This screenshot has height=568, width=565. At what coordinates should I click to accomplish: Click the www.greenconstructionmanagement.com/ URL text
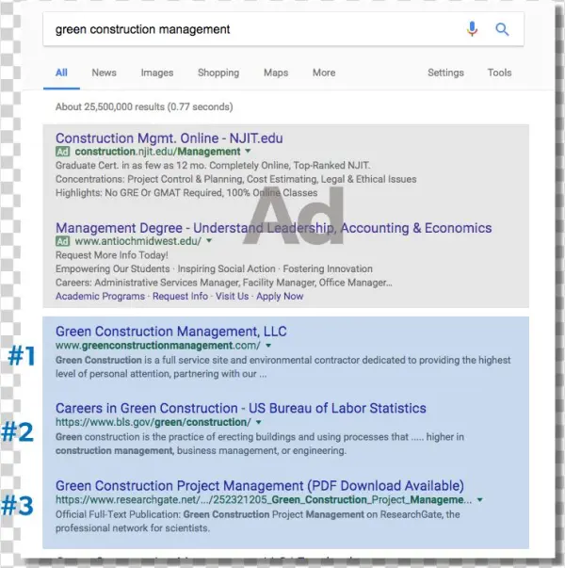pyautogui.click(x=158, y=346)
